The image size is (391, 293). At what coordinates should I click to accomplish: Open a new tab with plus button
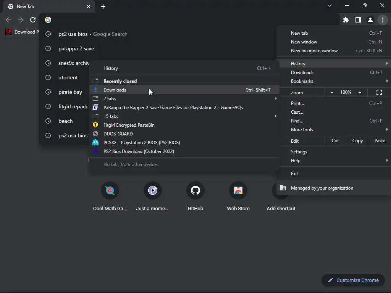(x=103, y=6)
